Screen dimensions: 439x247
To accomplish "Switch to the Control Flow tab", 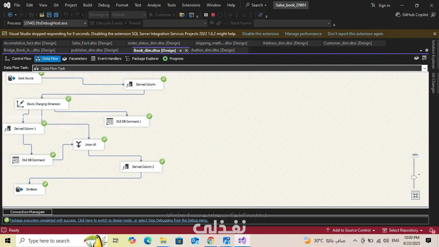I will coord(18,59).
